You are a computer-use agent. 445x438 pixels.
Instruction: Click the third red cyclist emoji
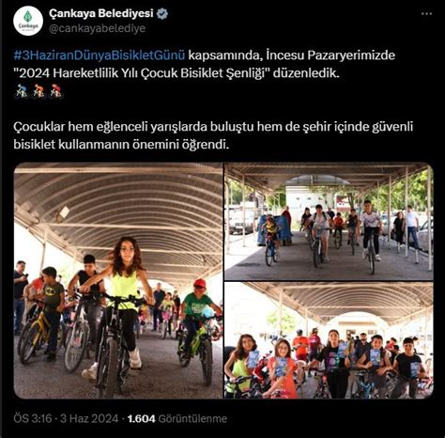[56, 91]
